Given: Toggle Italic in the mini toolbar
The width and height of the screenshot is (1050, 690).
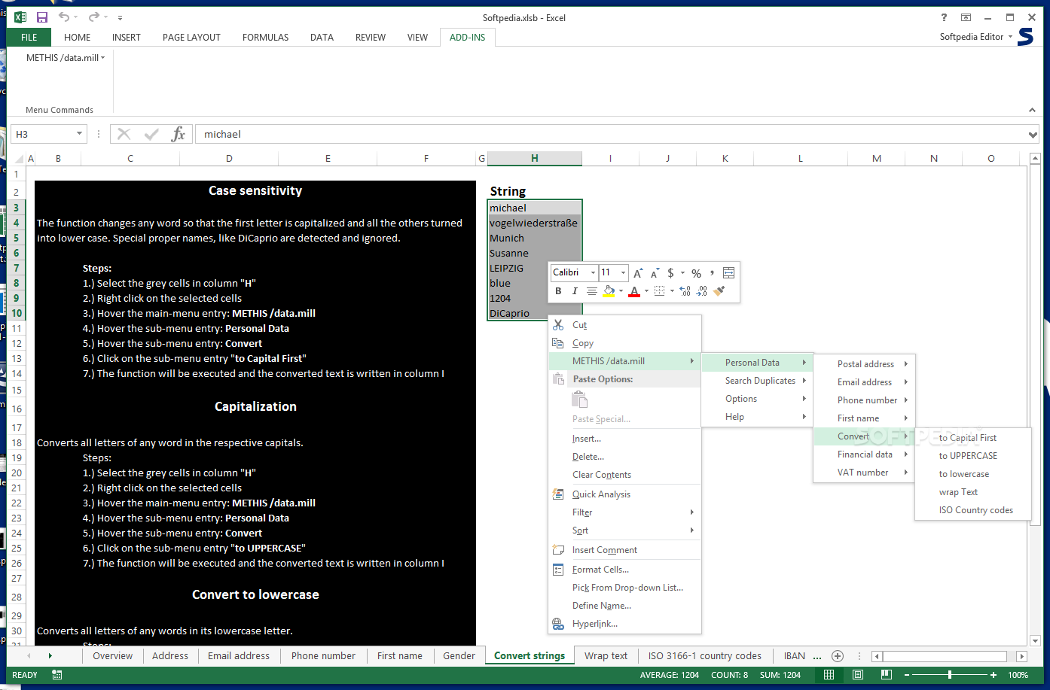Looking at the screenshot, I should [x=575, y=291].
